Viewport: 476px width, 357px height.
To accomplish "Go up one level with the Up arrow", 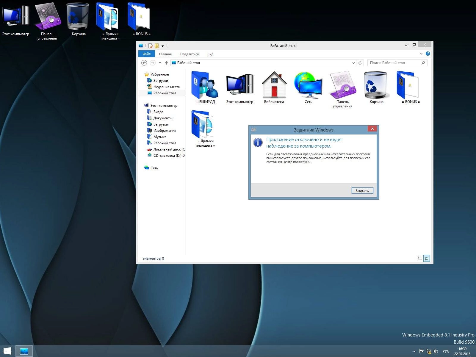I will click(x=167, y=63).
